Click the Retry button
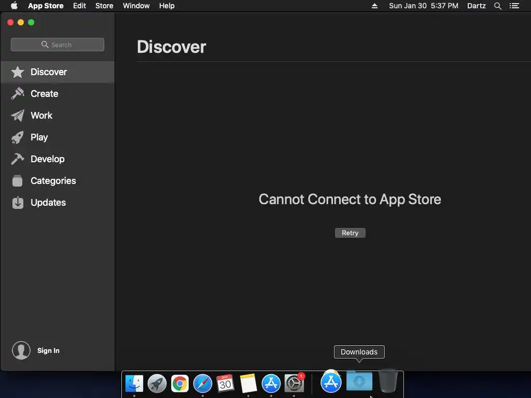 pos(350,233)
